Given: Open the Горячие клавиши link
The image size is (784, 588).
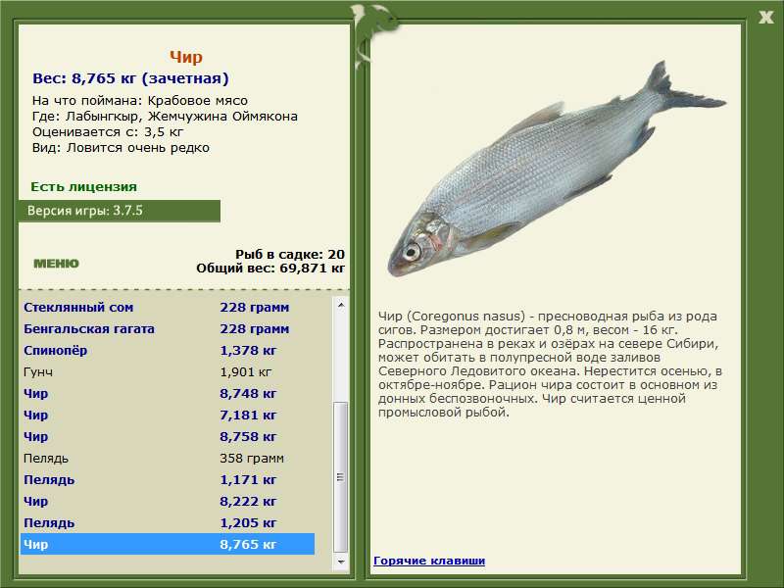Looking at the screenshot, I should tap(428, 561).
